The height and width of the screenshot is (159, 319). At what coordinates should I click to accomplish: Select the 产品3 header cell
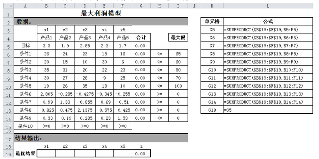pyautogui.click(x=85, y=38)
